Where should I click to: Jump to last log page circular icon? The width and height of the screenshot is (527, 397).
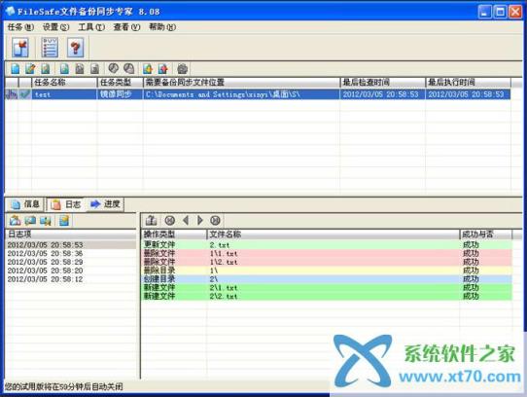point(215,220)
